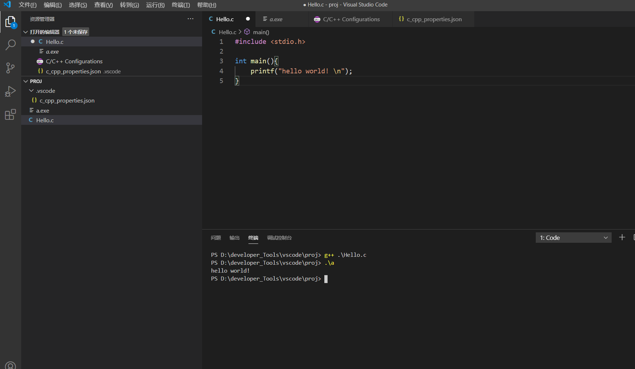Click the JSON braces icon in PROJ tree
The height and width of the screenshot is (369, 635).
(35, 100)
